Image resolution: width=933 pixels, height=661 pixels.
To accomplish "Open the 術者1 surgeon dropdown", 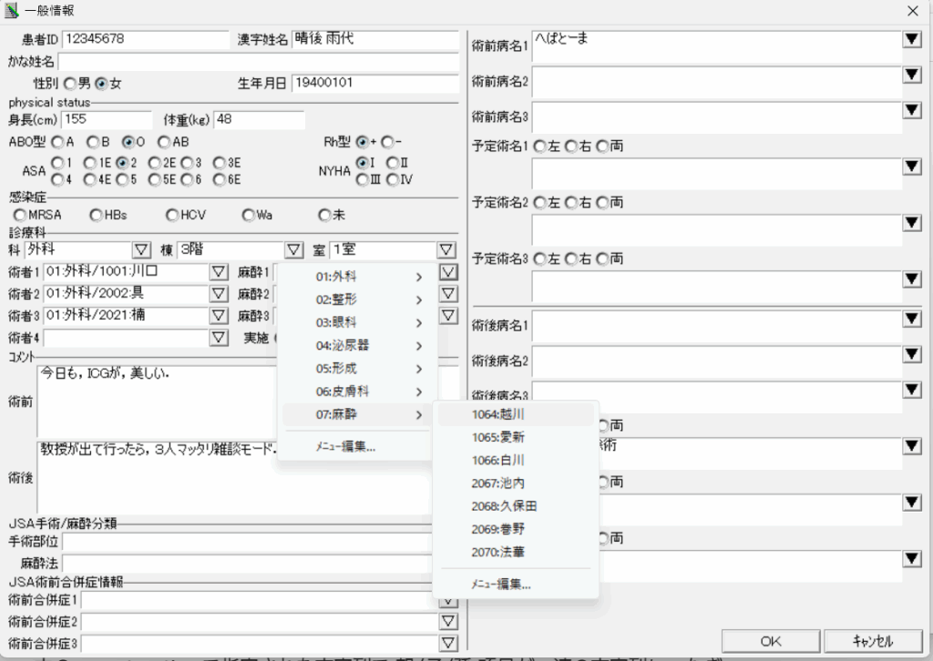I will 218,271.
